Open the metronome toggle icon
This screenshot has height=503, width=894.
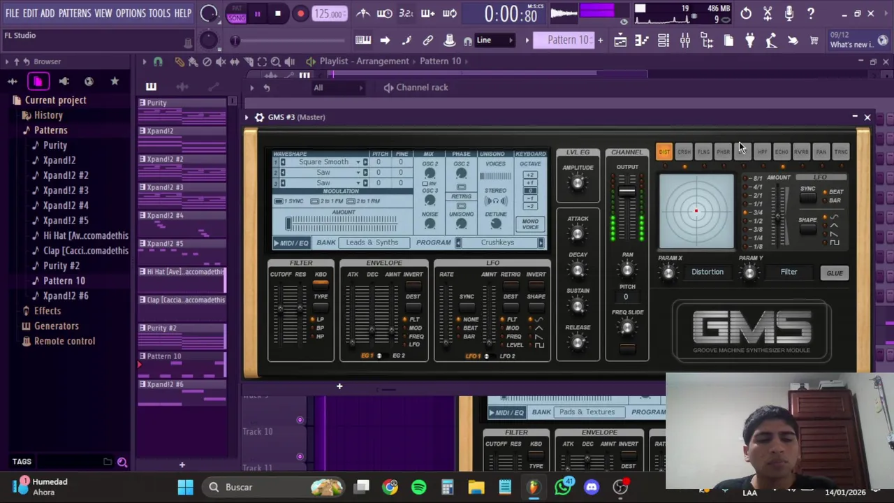click(x=363, y=13)
